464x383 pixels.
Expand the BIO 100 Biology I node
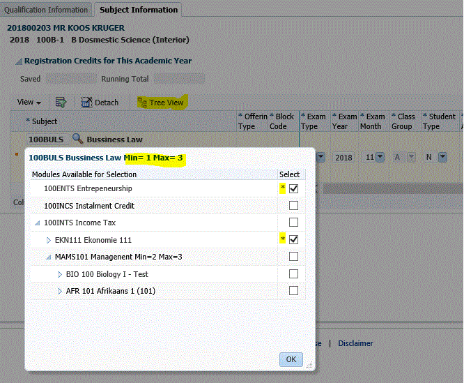point(60,274)
